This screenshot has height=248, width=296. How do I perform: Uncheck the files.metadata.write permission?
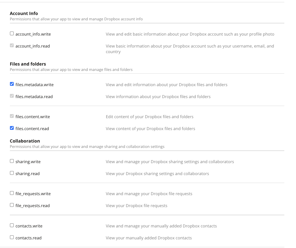tap(12, 84)
